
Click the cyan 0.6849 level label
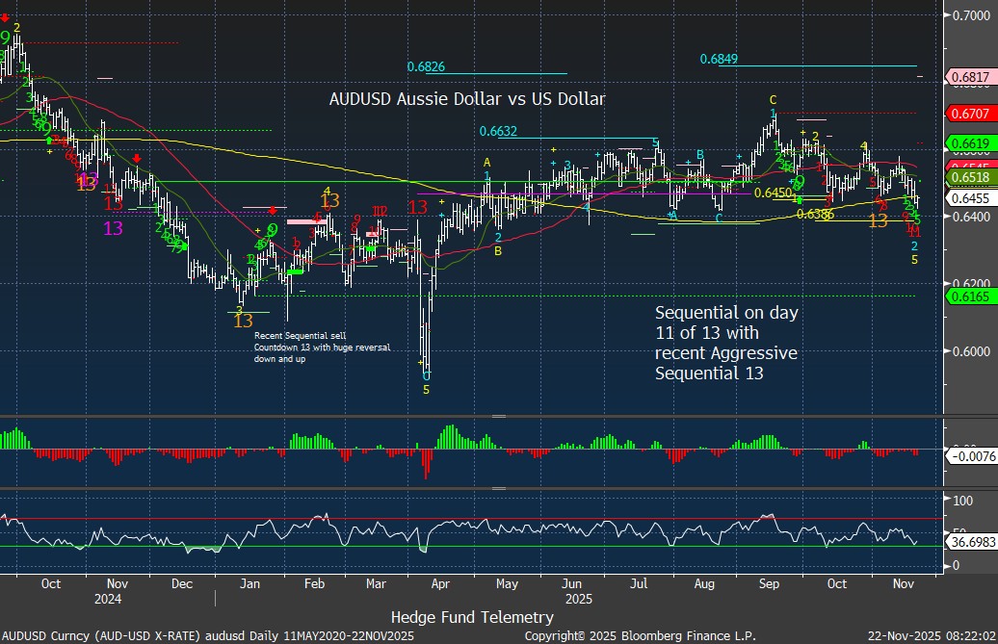[x=720, y=60]
